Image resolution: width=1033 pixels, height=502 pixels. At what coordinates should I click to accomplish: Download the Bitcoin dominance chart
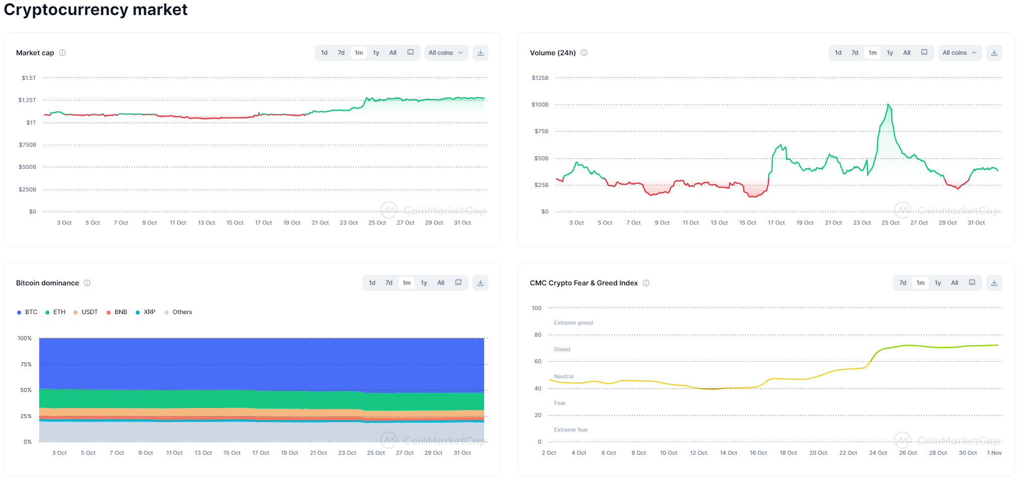(480, 283)
